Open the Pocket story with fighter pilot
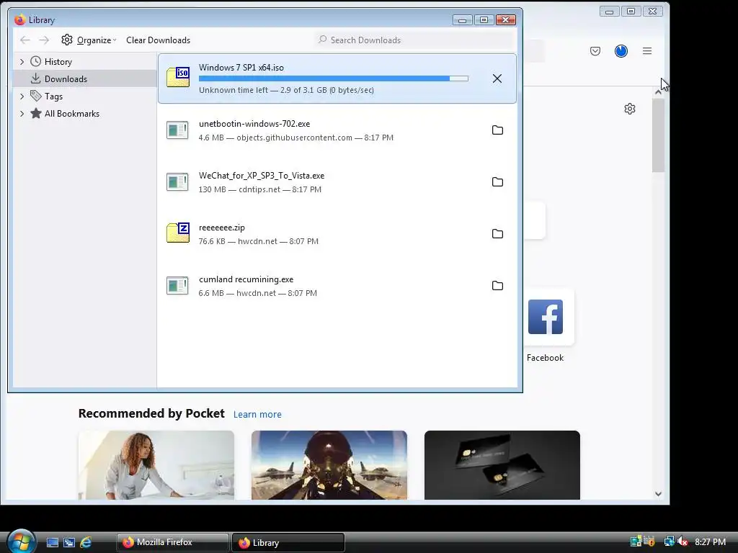738x553 pixels. [329, 465]
